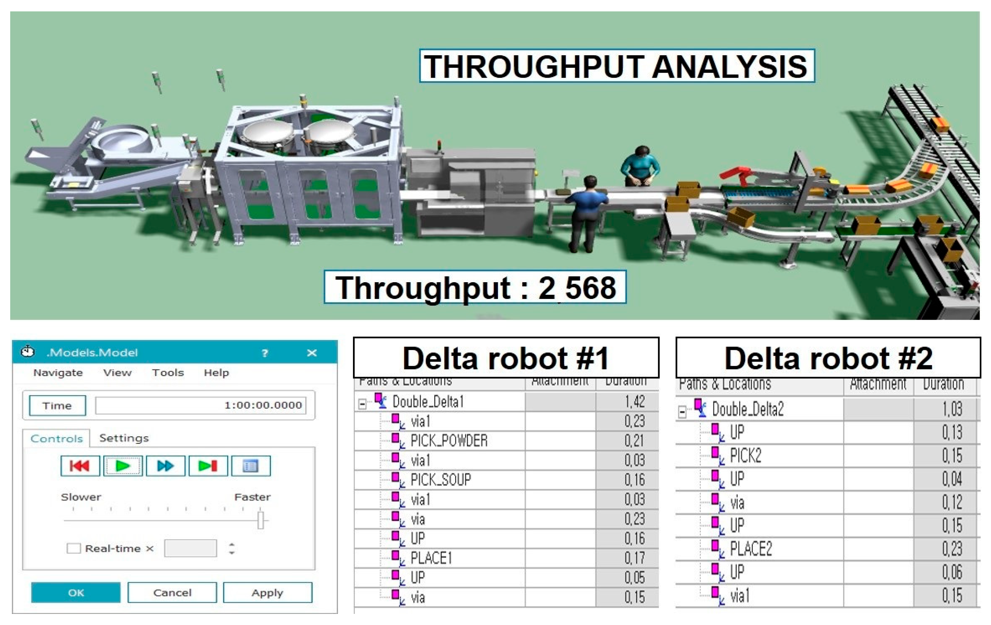Click the help question mark icon
The image size is (991, 625).
pos(265,353)
